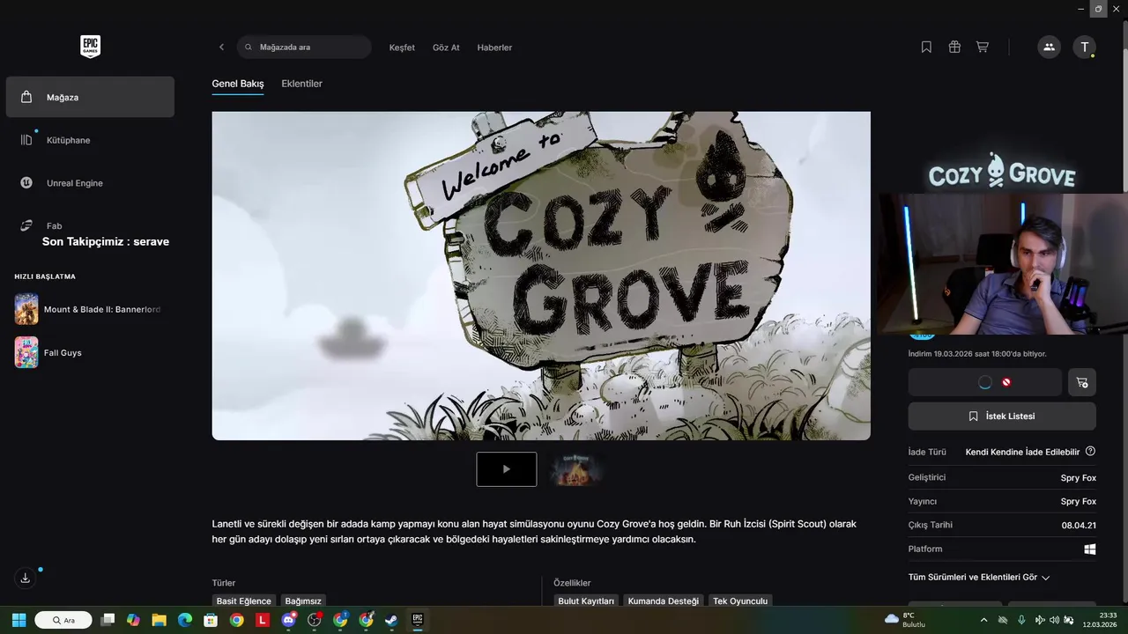Open refund type help question-mark icon

tap(1090, 452)
